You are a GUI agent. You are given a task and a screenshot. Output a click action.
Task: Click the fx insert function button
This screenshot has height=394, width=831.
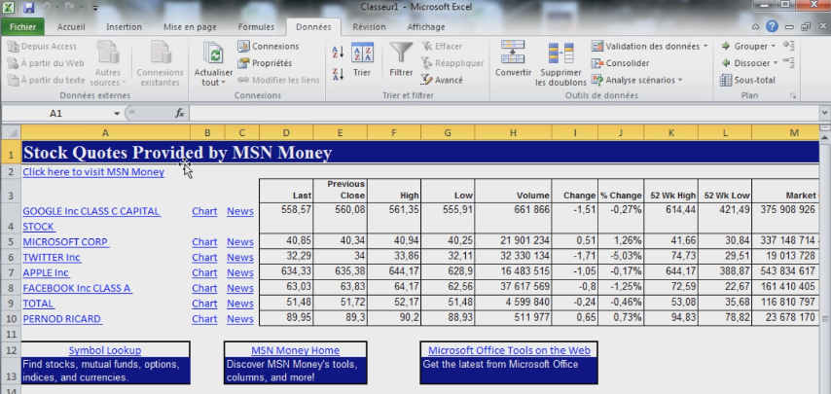tap(180, 113)
